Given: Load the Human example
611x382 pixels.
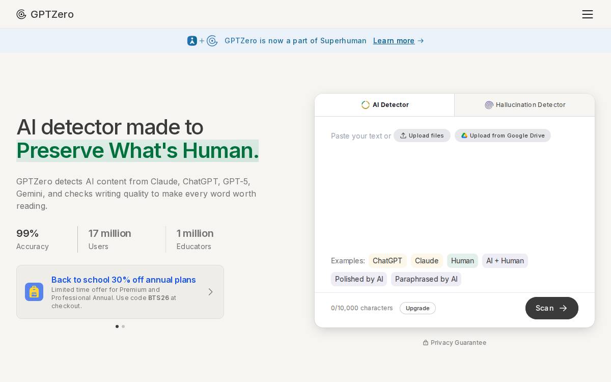Looking at the screenshot, I should (x=462, y=261).
